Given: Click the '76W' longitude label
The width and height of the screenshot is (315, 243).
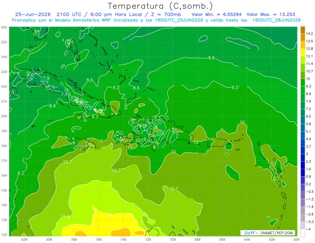Looking at the screenshot, I should click(x=98, y=239).
